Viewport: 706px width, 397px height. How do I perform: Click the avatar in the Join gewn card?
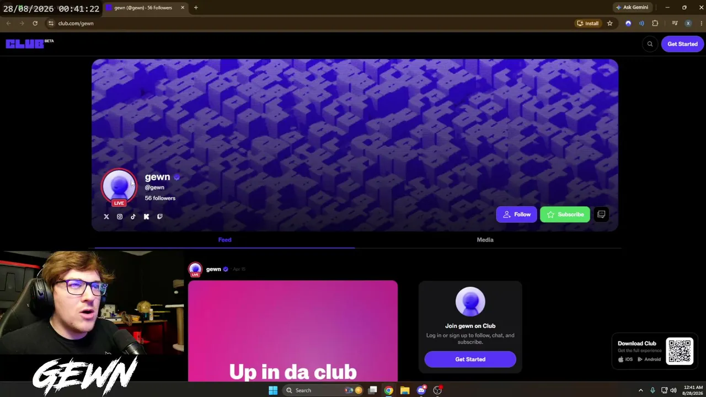pos(470,302)
